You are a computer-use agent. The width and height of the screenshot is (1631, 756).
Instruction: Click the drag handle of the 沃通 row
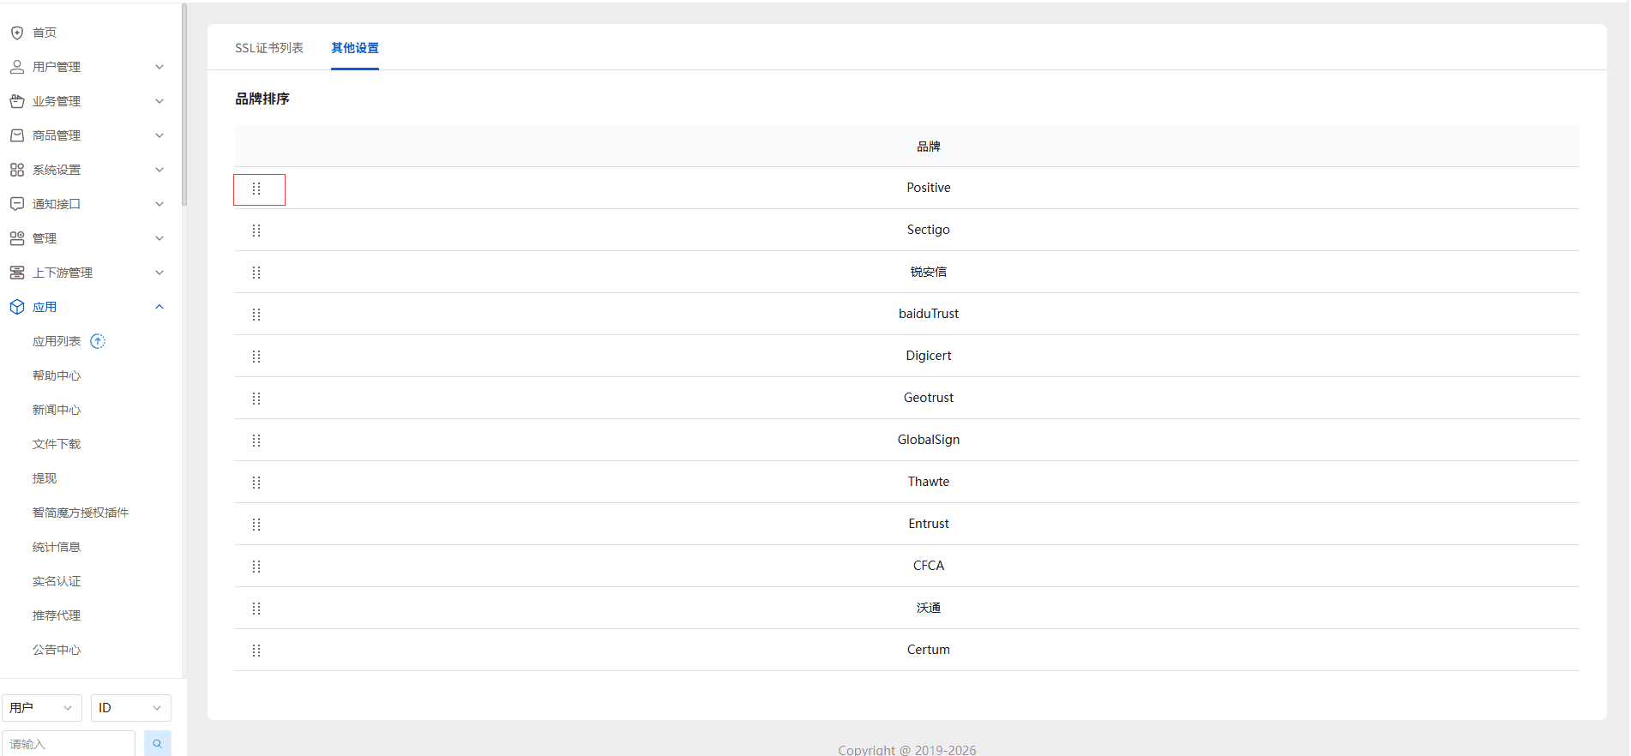pos(256,609)
